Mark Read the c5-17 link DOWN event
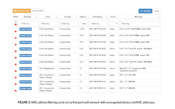 (25, 29)
